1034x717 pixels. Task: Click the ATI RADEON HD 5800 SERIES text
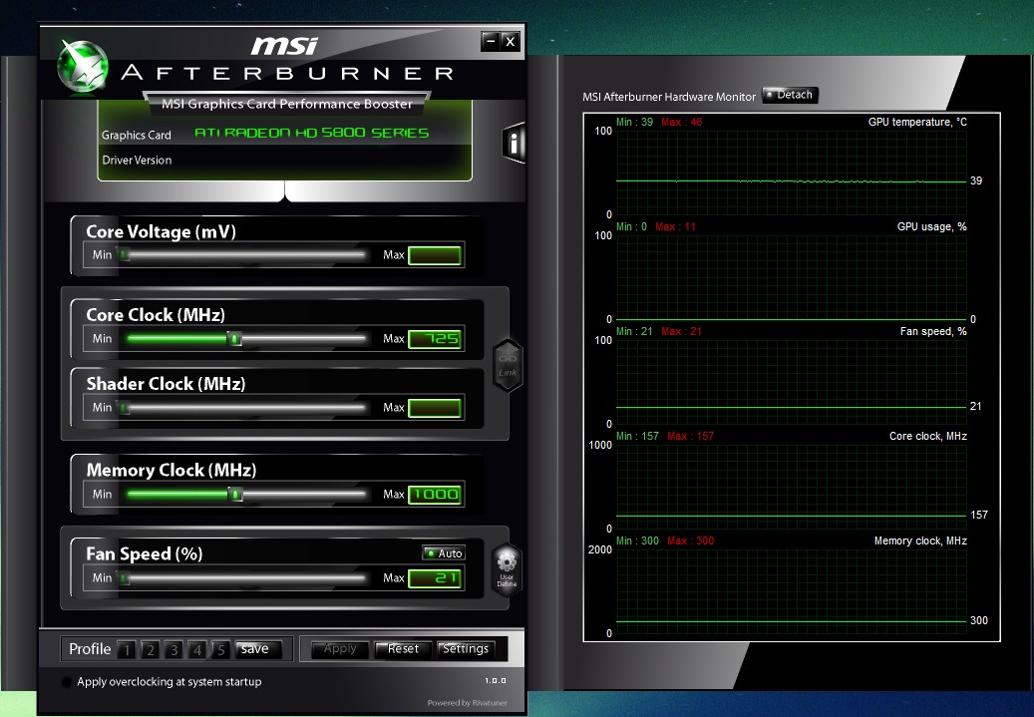pyautogui.click(x=312, y=134)
